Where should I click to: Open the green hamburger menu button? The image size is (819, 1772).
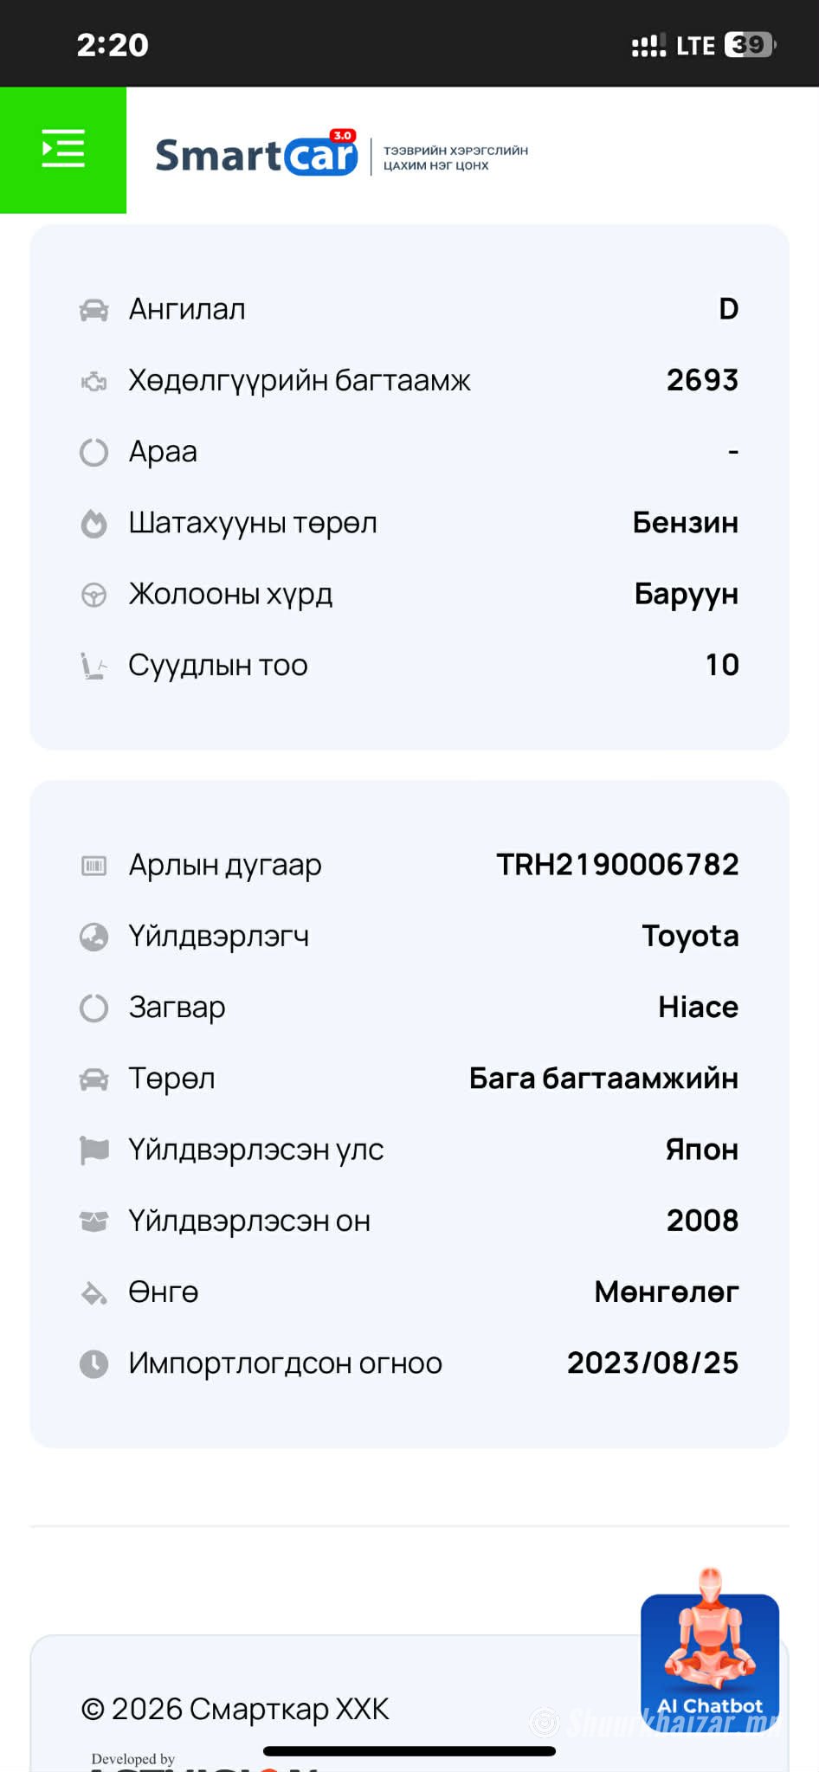(x=63, y=149)
